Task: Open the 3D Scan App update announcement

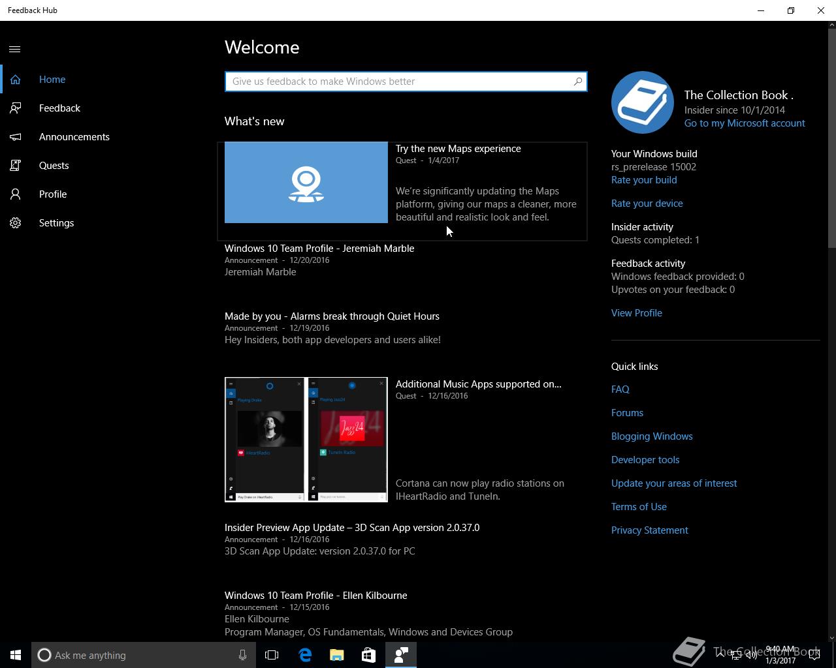Action: coord(352,528)
